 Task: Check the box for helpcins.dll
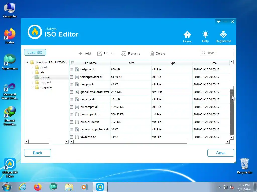point(72,99)
